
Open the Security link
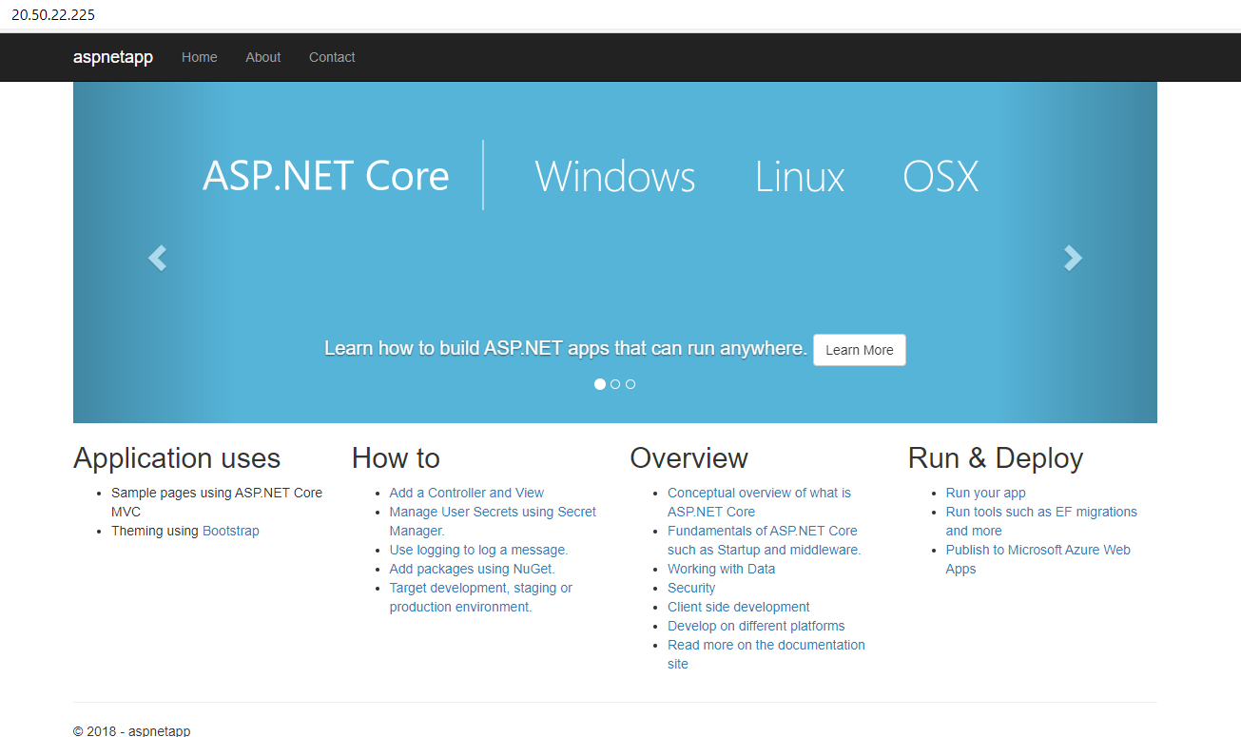click(x=691, y=588)
